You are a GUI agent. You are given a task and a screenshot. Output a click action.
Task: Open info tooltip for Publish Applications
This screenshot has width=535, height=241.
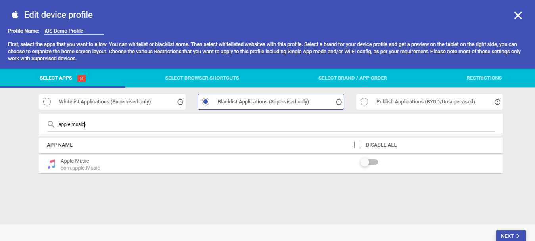coord(497,102)
